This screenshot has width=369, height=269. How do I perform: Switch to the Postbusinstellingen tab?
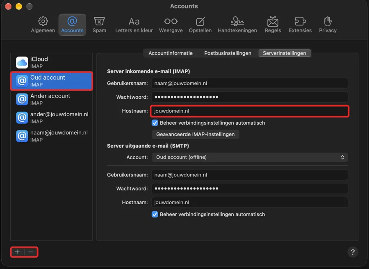coord(228,53)
